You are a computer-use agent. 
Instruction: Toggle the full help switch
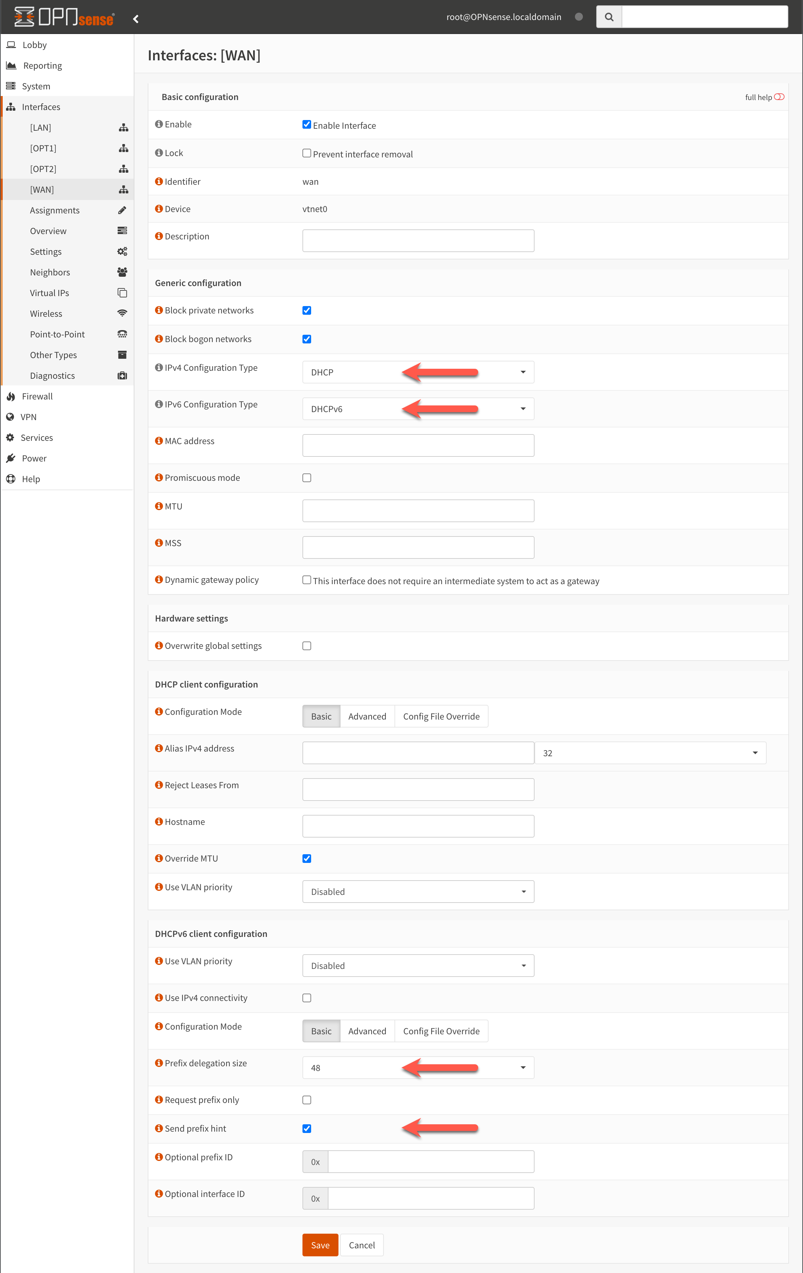pyautogui.click(x=779, y=97)
